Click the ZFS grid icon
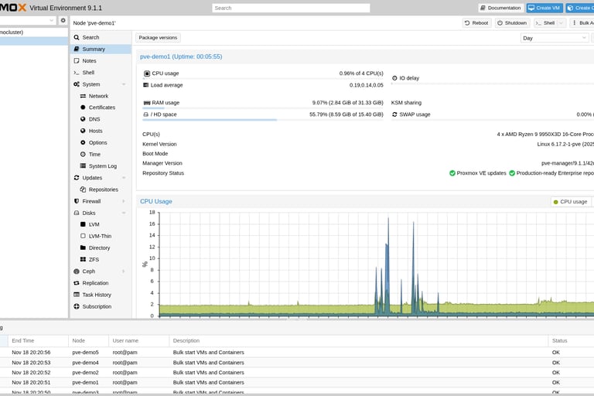594x396 pixels. tap(83, 260)
